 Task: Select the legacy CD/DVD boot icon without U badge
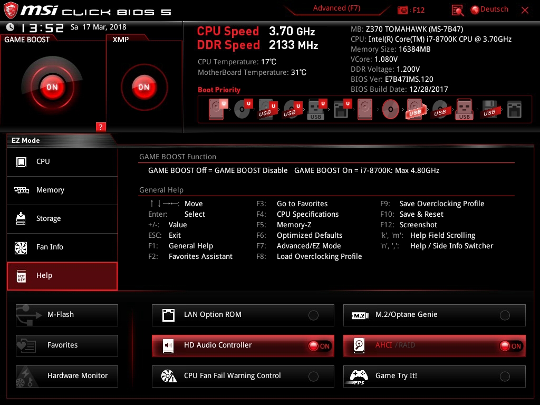coord(391,109)
